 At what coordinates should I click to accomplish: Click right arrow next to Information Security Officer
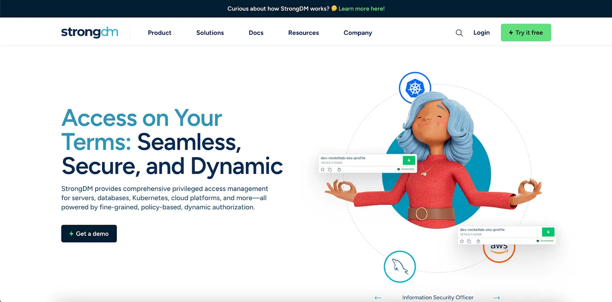click(x=496, y=297)
